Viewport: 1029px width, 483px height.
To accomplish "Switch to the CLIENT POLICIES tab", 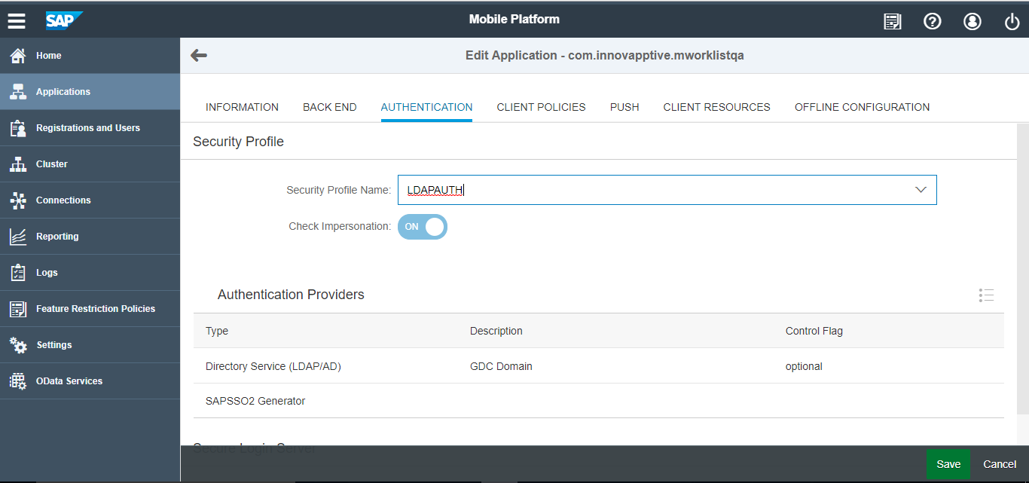I will [541, 107].
